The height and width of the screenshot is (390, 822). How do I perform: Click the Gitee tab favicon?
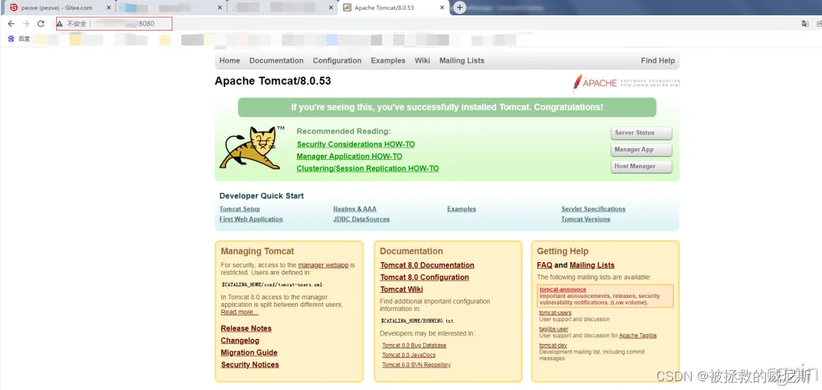[14, 7]
